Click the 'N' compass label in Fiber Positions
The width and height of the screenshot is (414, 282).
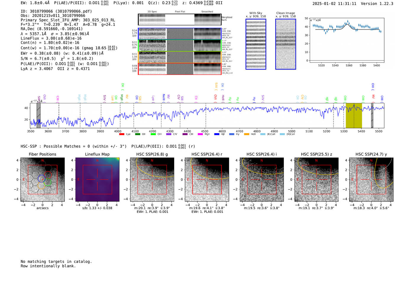tap(43, 161)
